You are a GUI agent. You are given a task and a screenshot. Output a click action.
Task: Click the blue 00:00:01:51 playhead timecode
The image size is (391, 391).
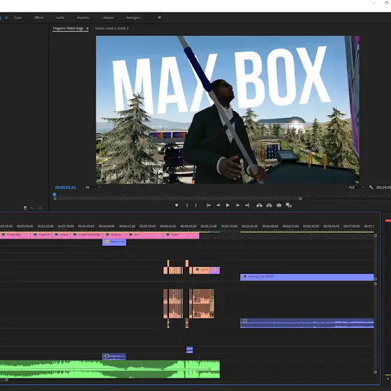click(x=66, y=187)
